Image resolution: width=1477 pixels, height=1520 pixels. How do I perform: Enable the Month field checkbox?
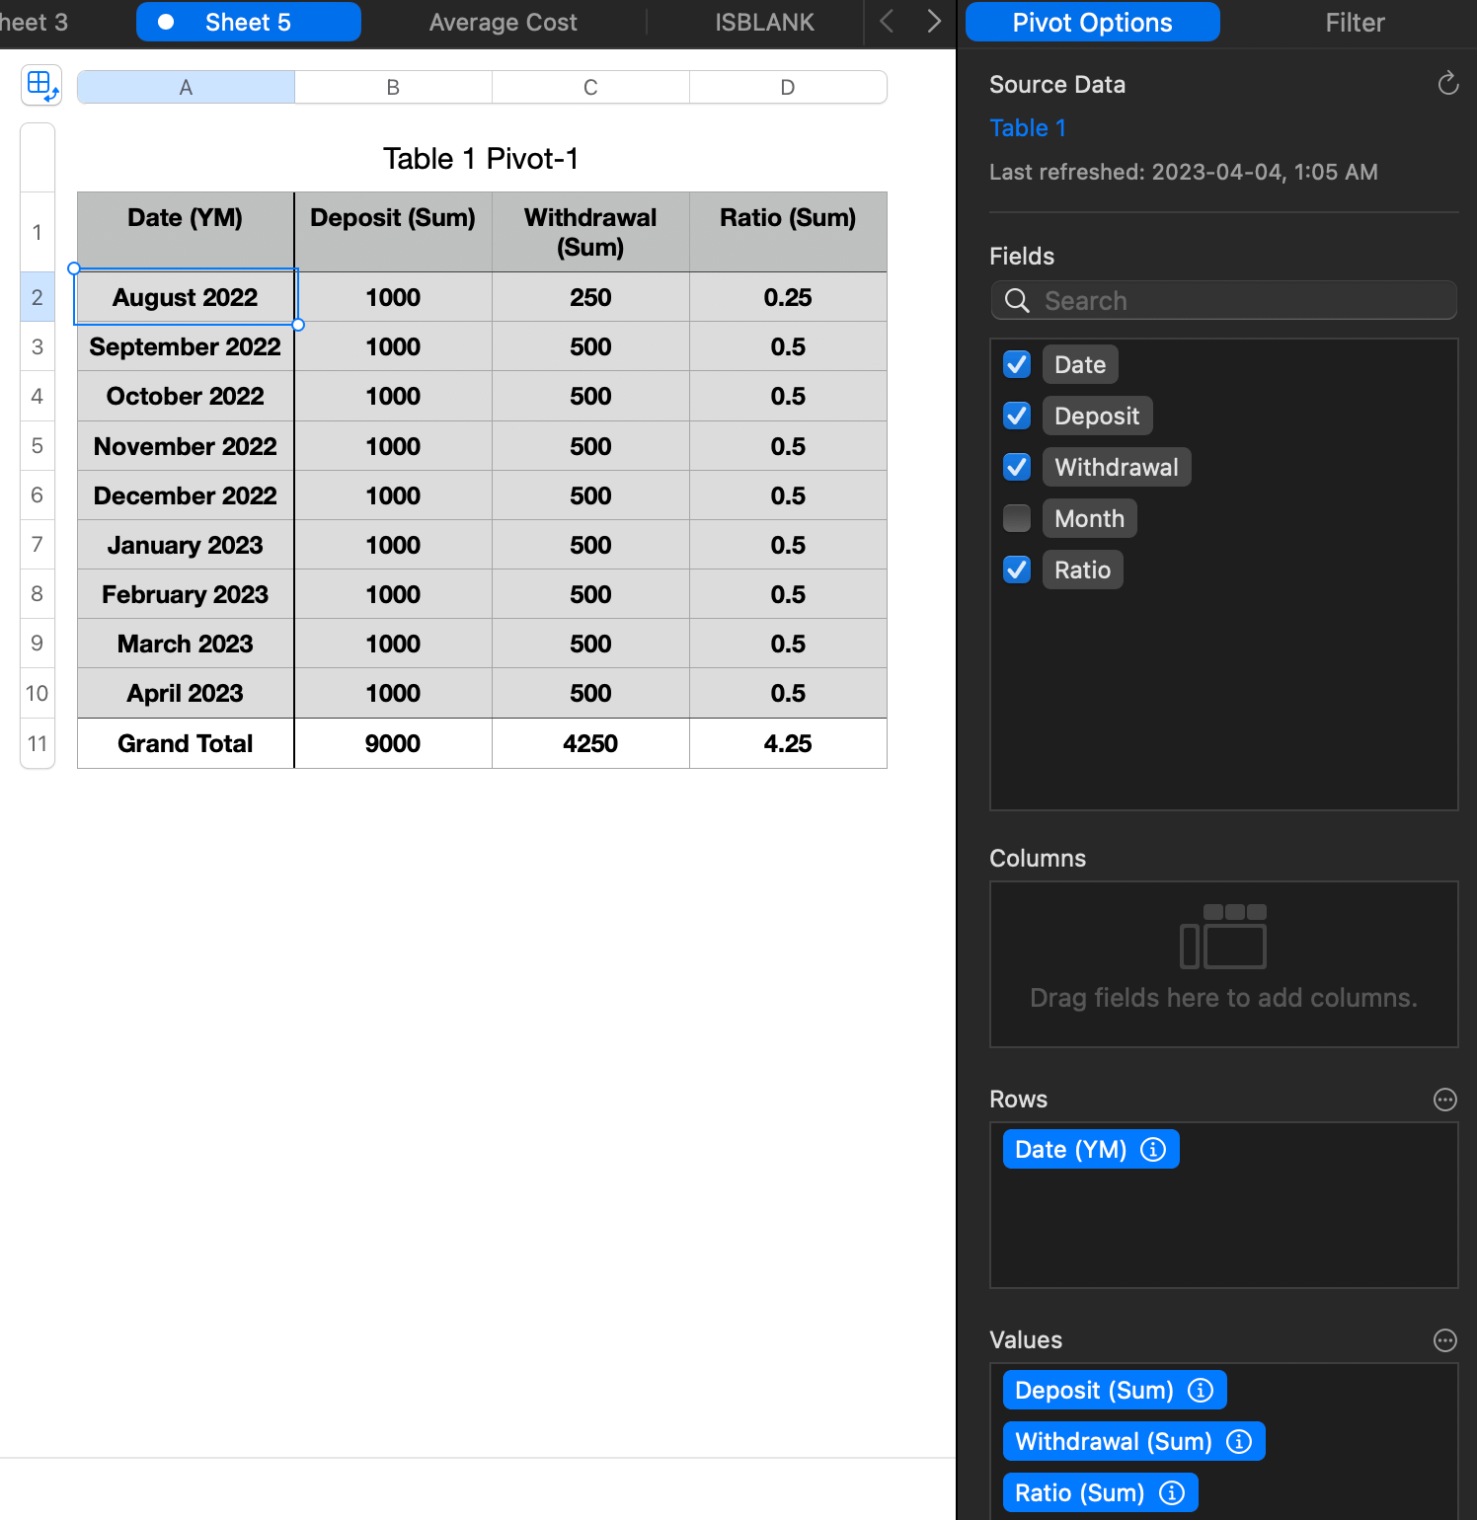[x=1016, y=517]
